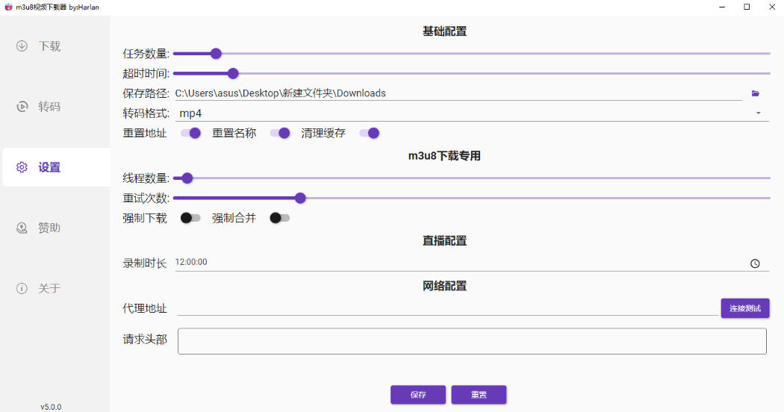
Task: Click the 超时时间 slider handle
Action: [x=233, y=73]
